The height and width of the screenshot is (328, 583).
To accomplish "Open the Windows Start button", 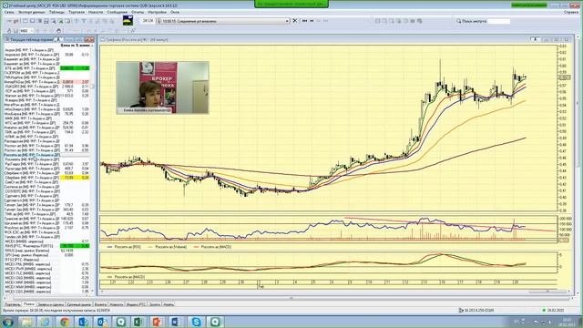I will click(7, 322).
